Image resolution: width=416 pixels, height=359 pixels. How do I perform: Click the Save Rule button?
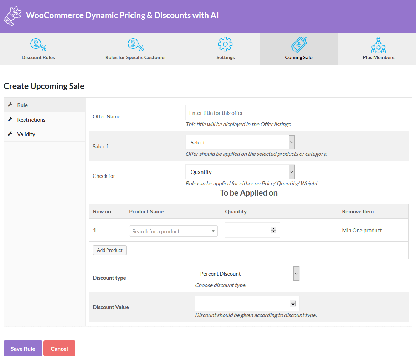[x=22, y=348]
